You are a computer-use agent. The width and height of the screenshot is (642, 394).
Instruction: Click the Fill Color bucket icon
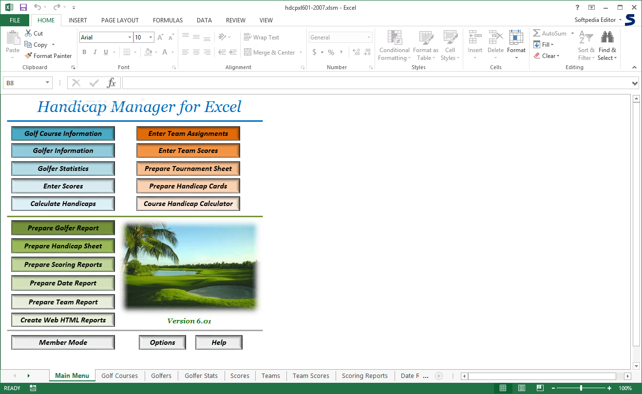point(149,52)
